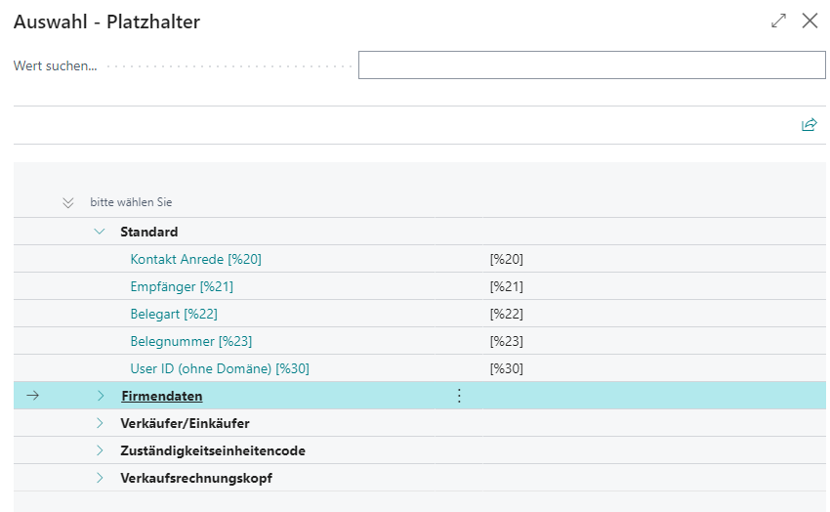Viewport: 830px width, 512px height.
Task: Expand dialog to full screen icon
Action: click(778, 21)
